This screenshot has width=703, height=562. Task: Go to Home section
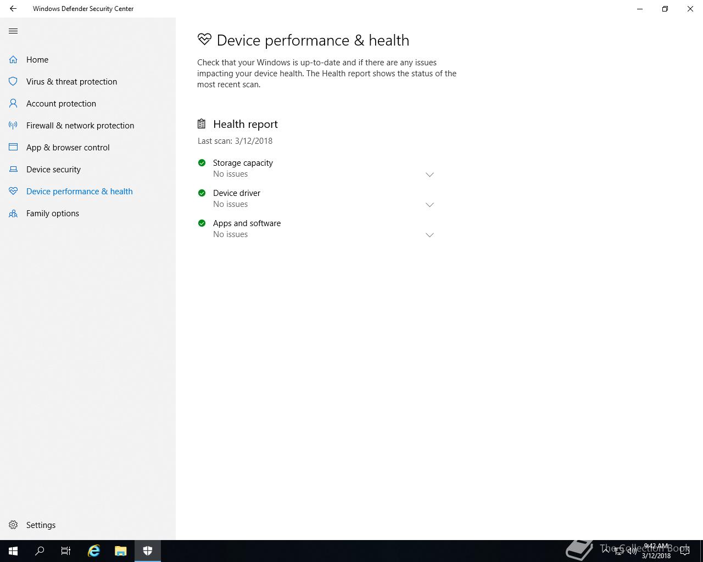pyautogui.click(x=88, y=60)
